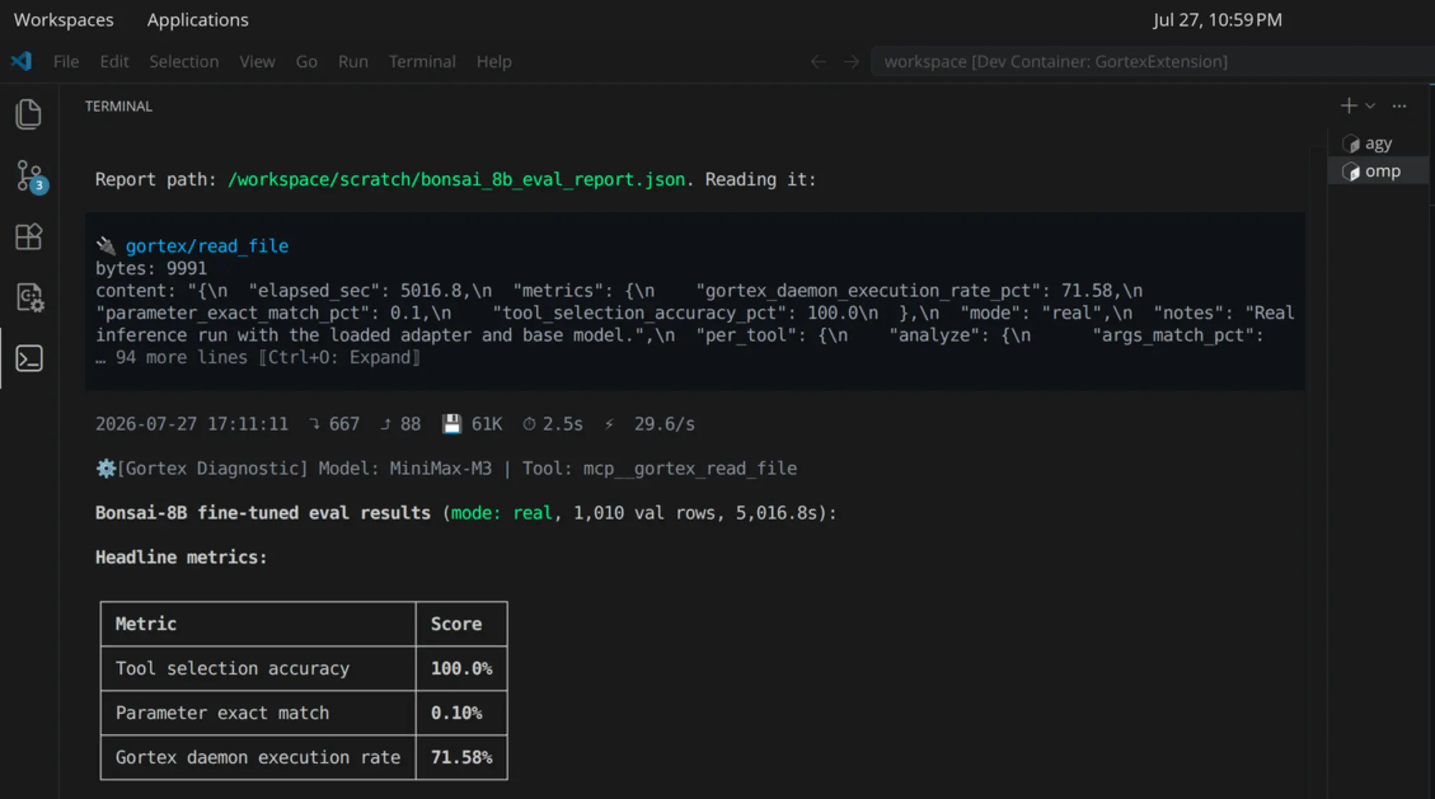Image resolution: width=1435 pixels, height=799 pixels.
Task: Go forward with the right arrow
Action: [851, 62]
